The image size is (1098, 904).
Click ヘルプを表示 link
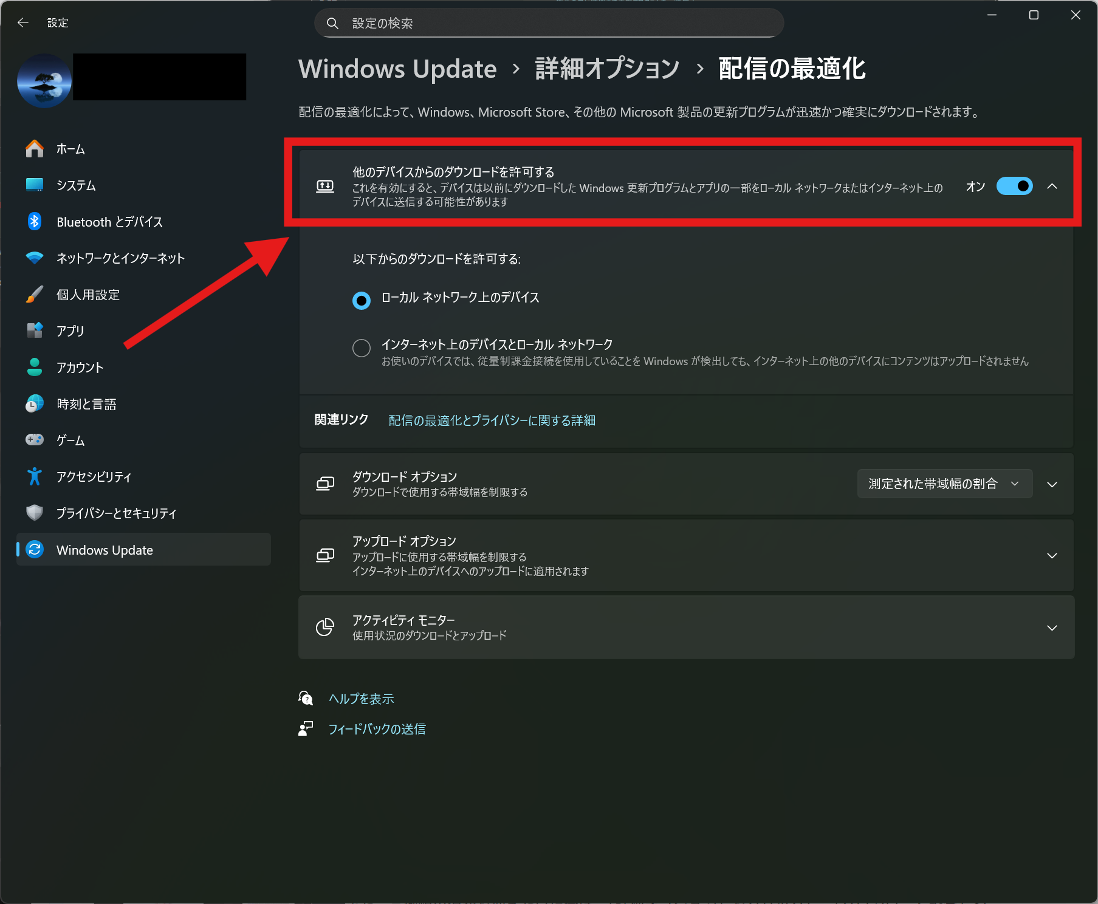click(361, 699)
